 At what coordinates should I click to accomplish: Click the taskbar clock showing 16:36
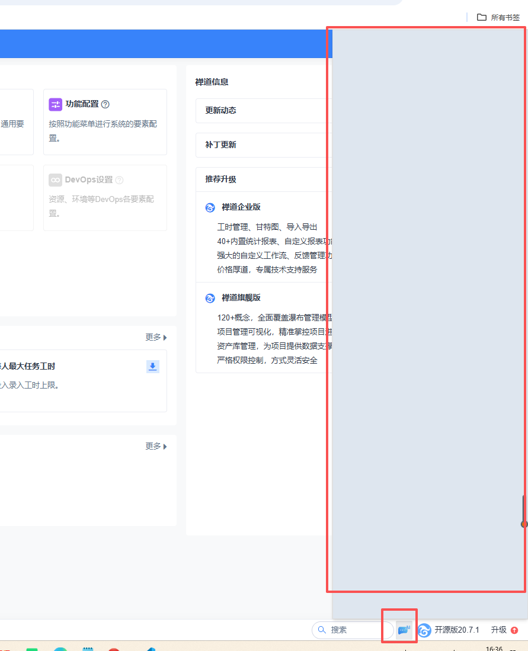[494, 647]
